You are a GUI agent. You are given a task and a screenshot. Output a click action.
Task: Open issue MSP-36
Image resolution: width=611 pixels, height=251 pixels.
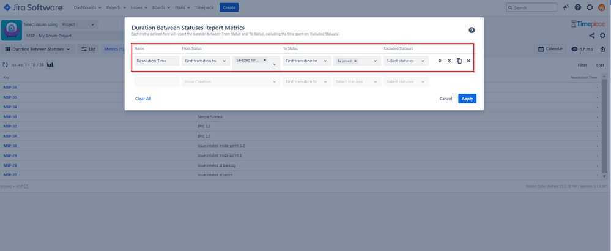pyautogui.click(x=10, y=88)
